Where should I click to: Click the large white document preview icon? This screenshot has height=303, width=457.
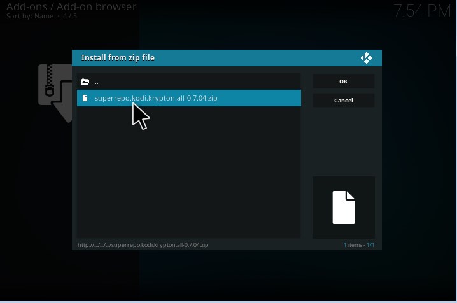point(343,207)
